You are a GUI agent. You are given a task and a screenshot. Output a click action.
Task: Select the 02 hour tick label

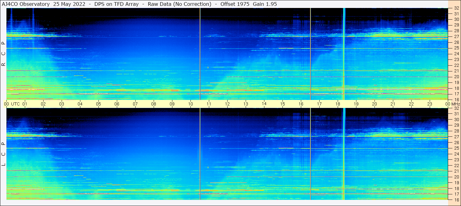(43, 104)
